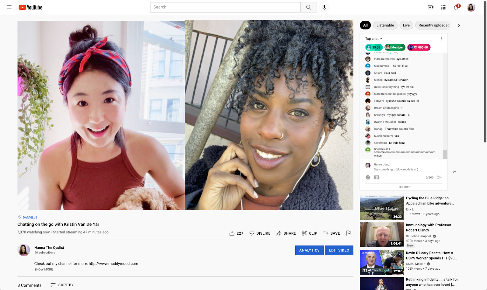
Task: Open Sort By comments menu
Action: pos(62,285)
